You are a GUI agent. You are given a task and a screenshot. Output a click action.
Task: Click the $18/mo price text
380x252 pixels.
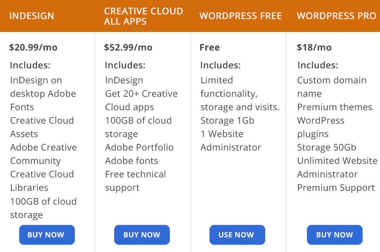click(314, 47)
